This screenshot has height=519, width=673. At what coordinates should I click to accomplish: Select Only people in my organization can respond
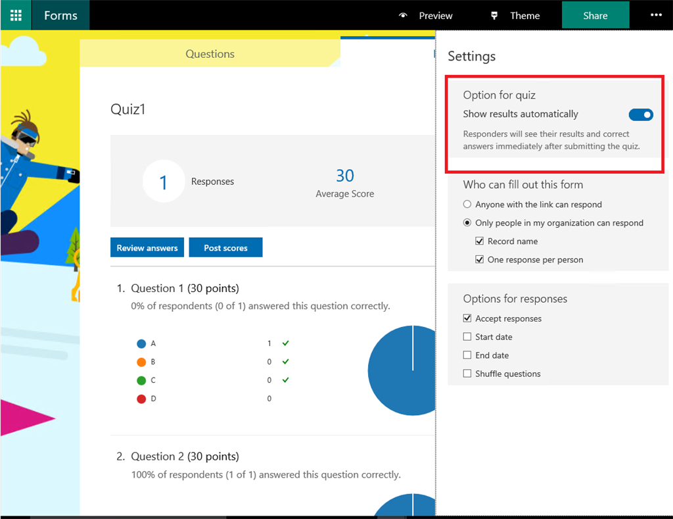467,222
